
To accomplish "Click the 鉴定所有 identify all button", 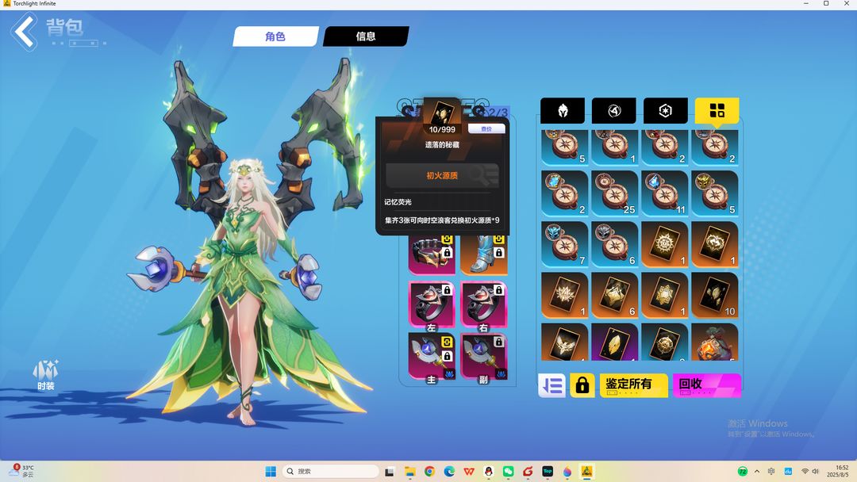I will point(633,385).
